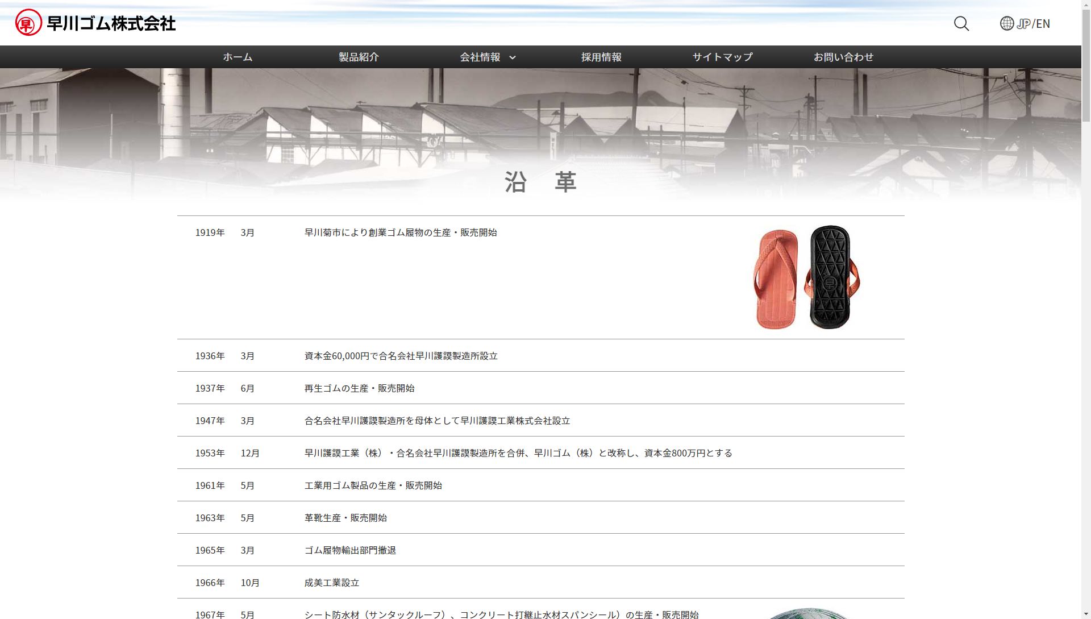Screen dimensions: 1091x619
Task: Select the 1947年 year cell
Action: [210, 421]
